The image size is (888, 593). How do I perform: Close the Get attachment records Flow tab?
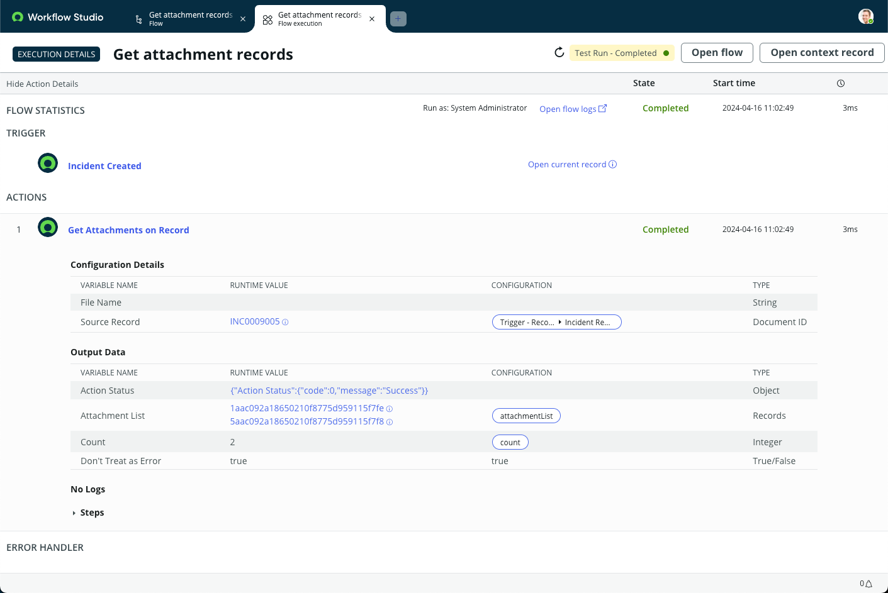coord(243,19)
